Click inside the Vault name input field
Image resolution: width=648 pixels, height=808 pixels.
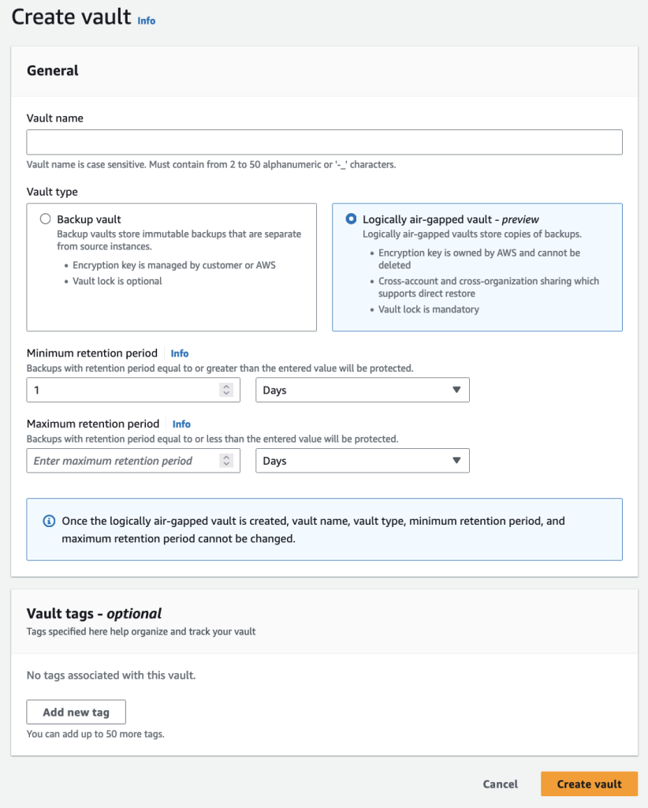pyautogui.click(x=323, y=142)
